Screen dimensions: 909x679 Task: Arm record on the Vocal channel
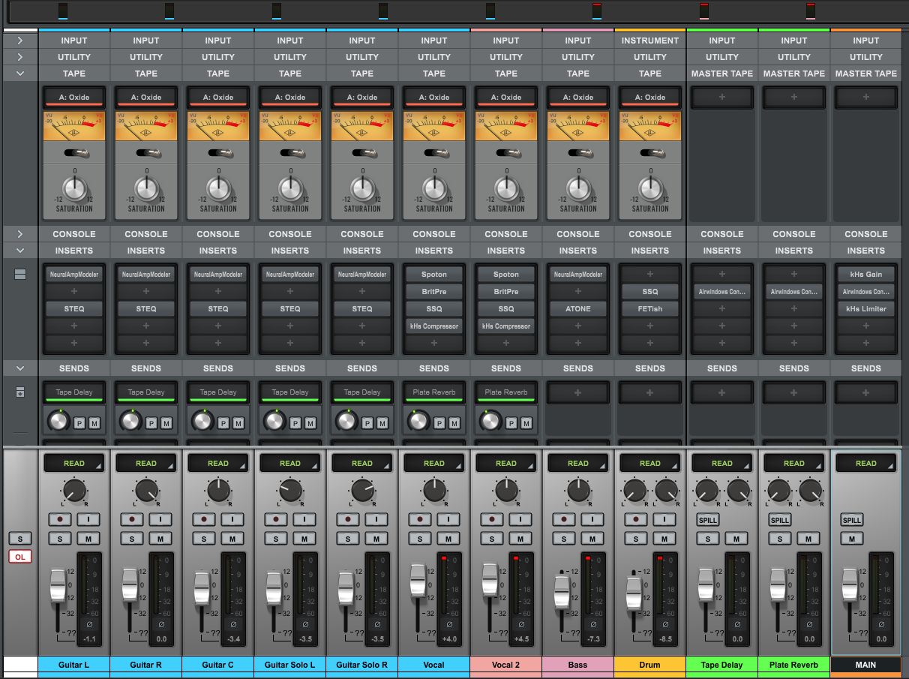[x=420, y=519]
